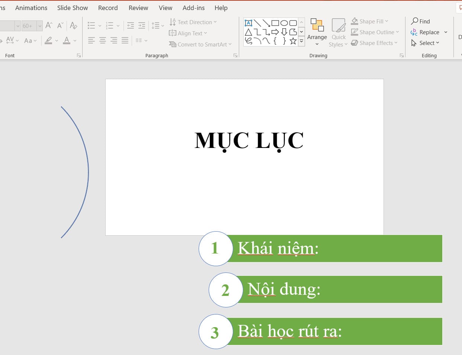
Task: Open the Quick Styles gallery
Action: point(339,32)
